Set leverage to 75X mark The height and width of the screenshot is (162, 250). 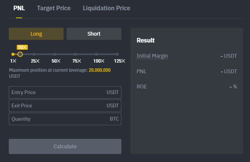click(x=76, y=54)
